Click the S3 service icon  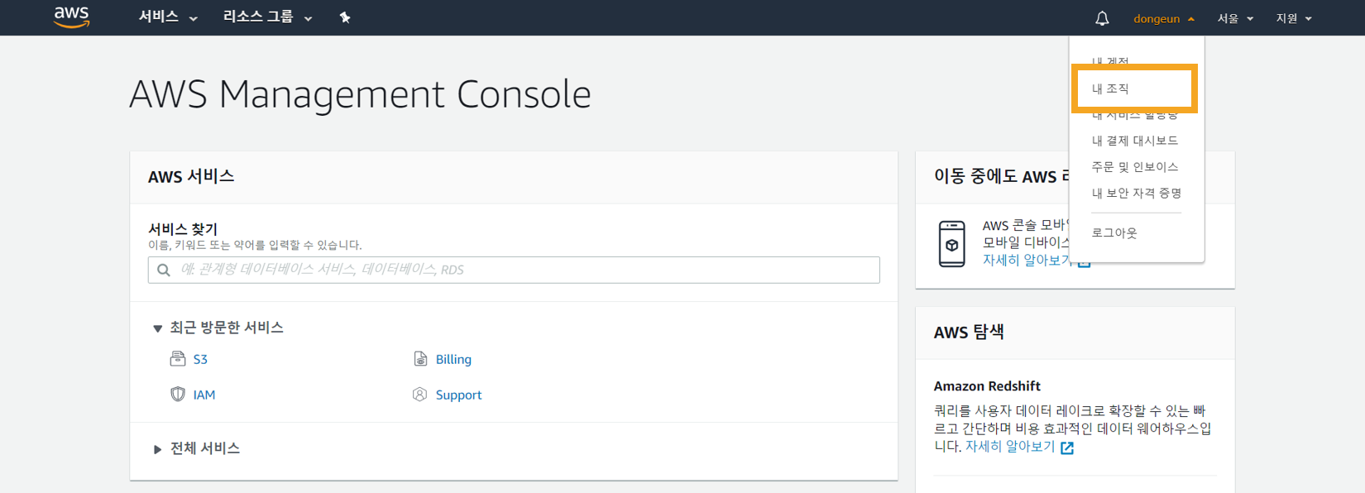pos(178,358)
